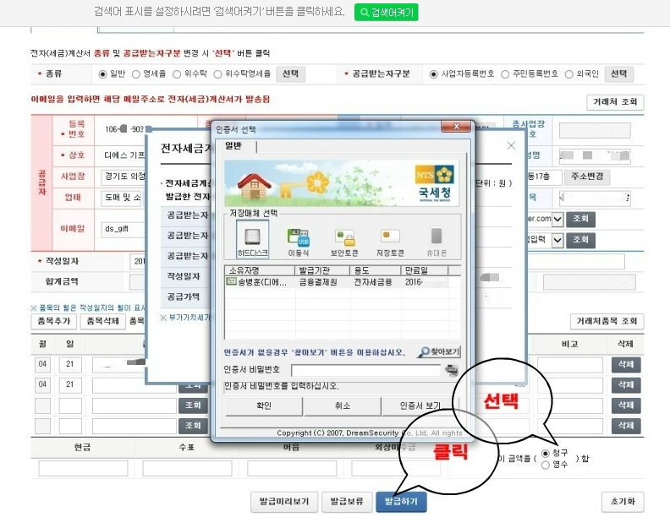
Task: Choose the 영수 radio button
Action: pyautogui.click(x=546, y=464)
